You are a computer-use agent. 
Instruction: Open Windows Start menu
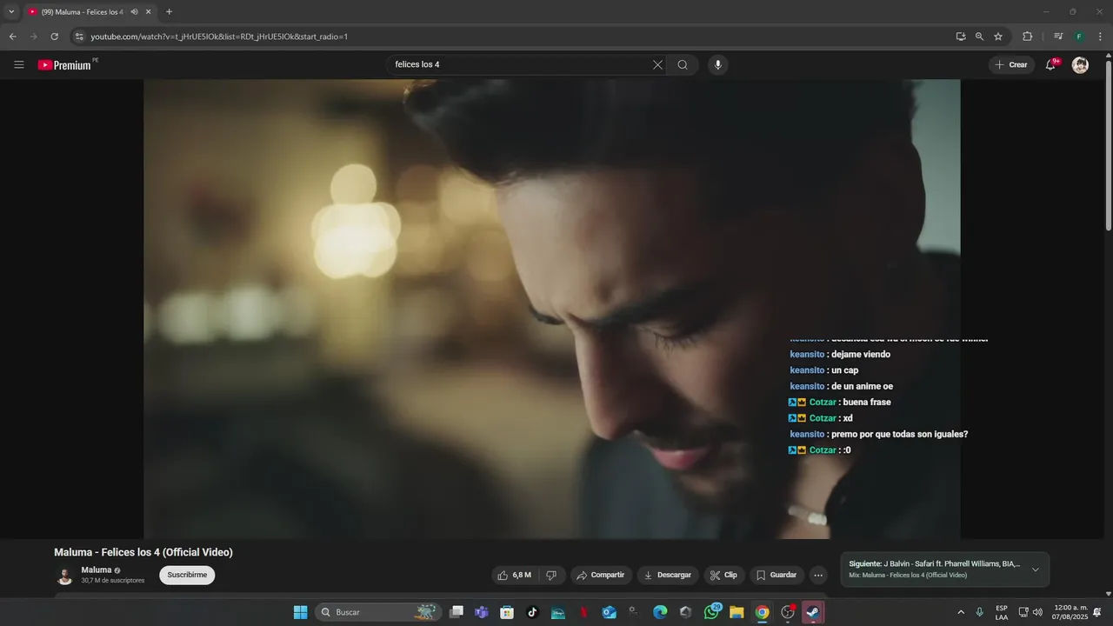[x=300, y=612]
